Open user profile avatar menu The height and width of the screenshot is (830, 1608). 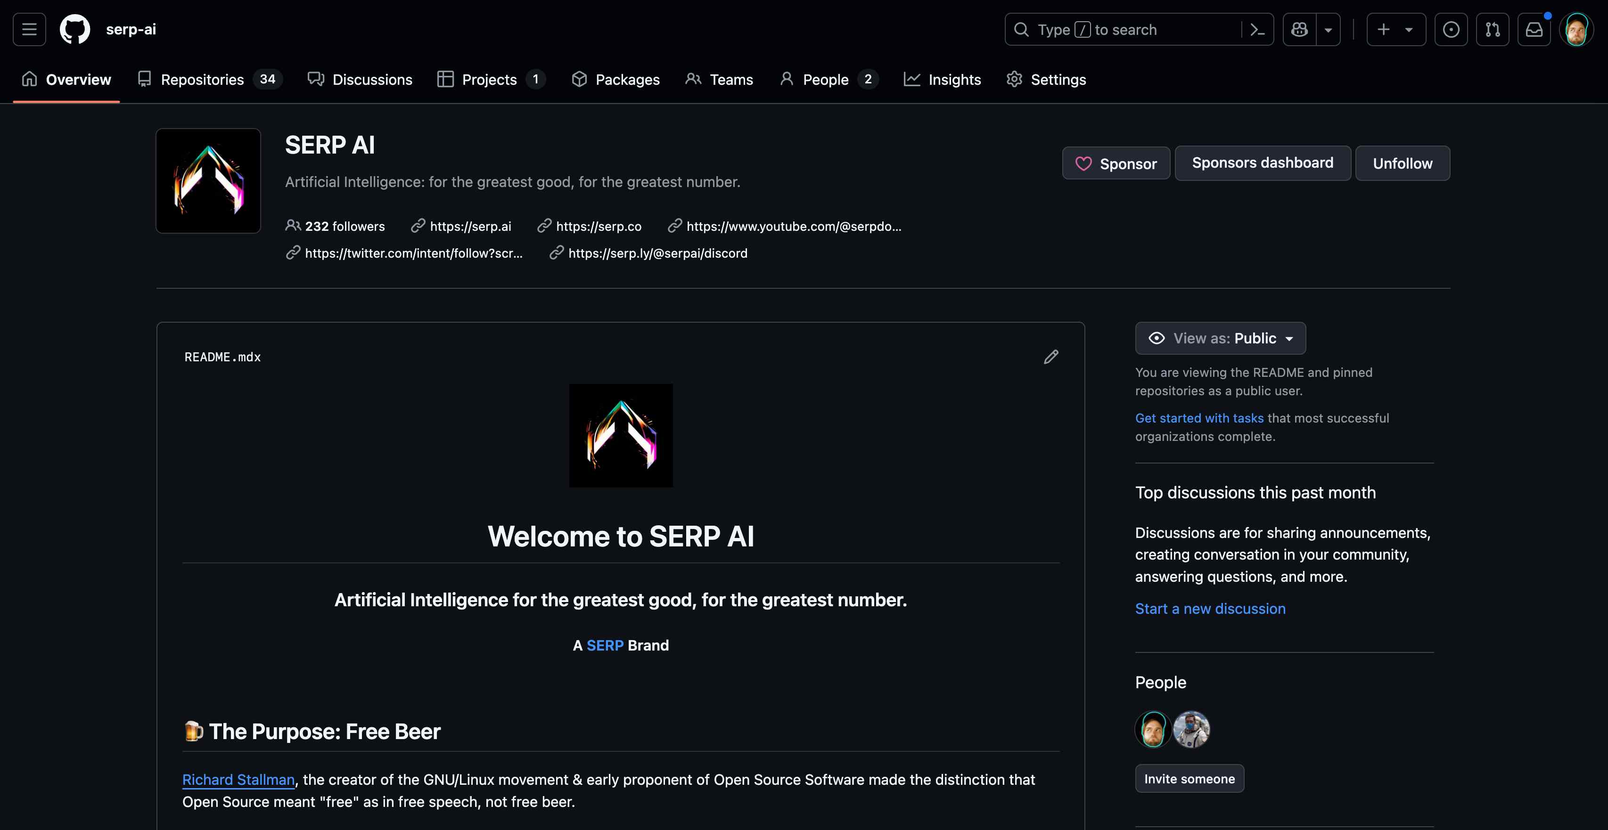point(1576,29)
